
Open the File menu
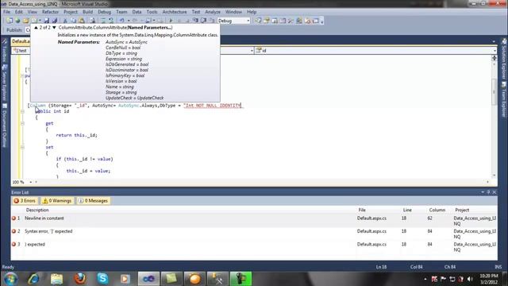coord(7,12)
